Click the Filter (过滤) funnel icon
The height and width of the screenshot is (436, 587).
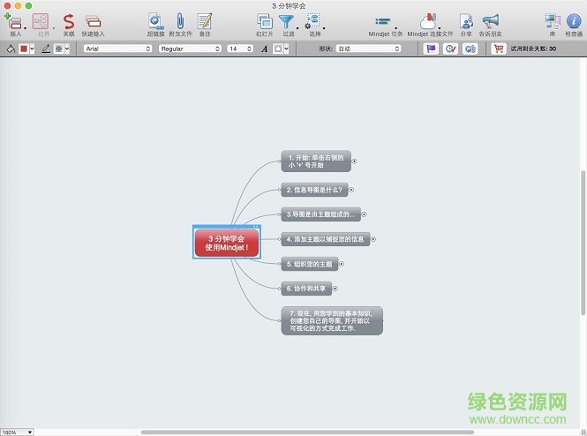pos(286,22)
